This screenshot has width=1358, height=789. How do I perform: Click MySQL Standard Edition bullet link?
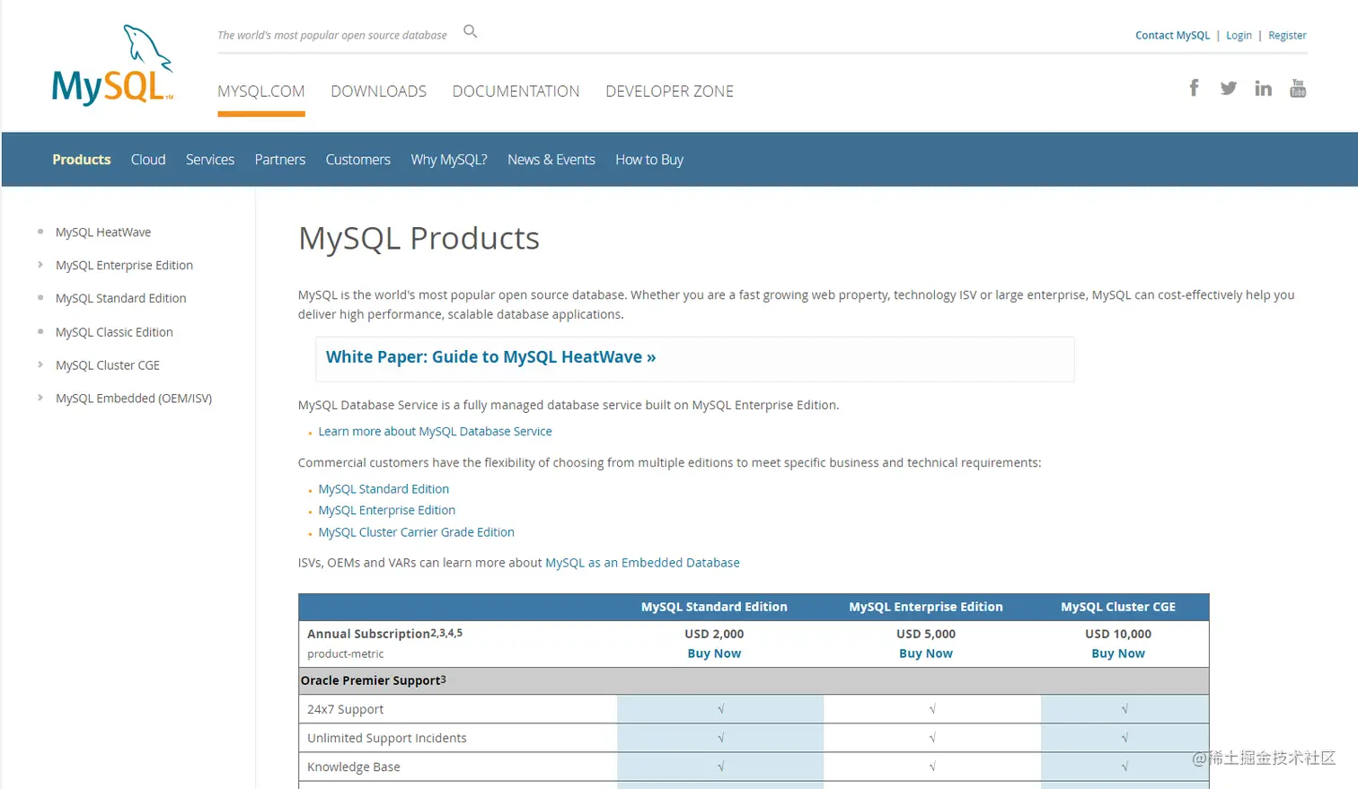[x=384, y=488]
